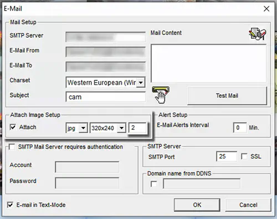The width and height of the screenshot is (277, 219).
Task: Click the Mail Content text area
Action: pyautogui.click(x=209, y=63)
